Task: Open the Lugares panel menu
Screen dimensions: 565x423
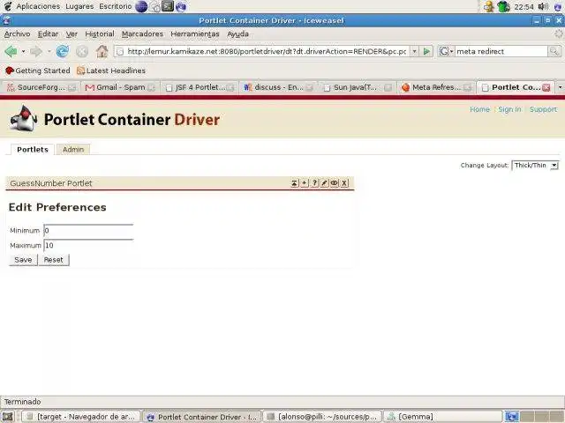Action: click(x=79, y=6)
